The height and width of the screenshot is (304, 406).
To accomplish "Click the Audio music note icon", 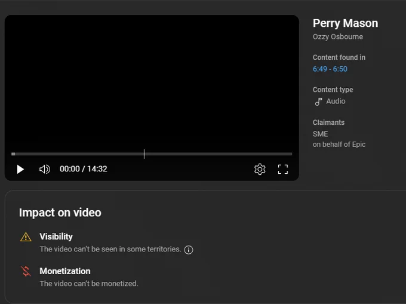I will coord(318,102).
